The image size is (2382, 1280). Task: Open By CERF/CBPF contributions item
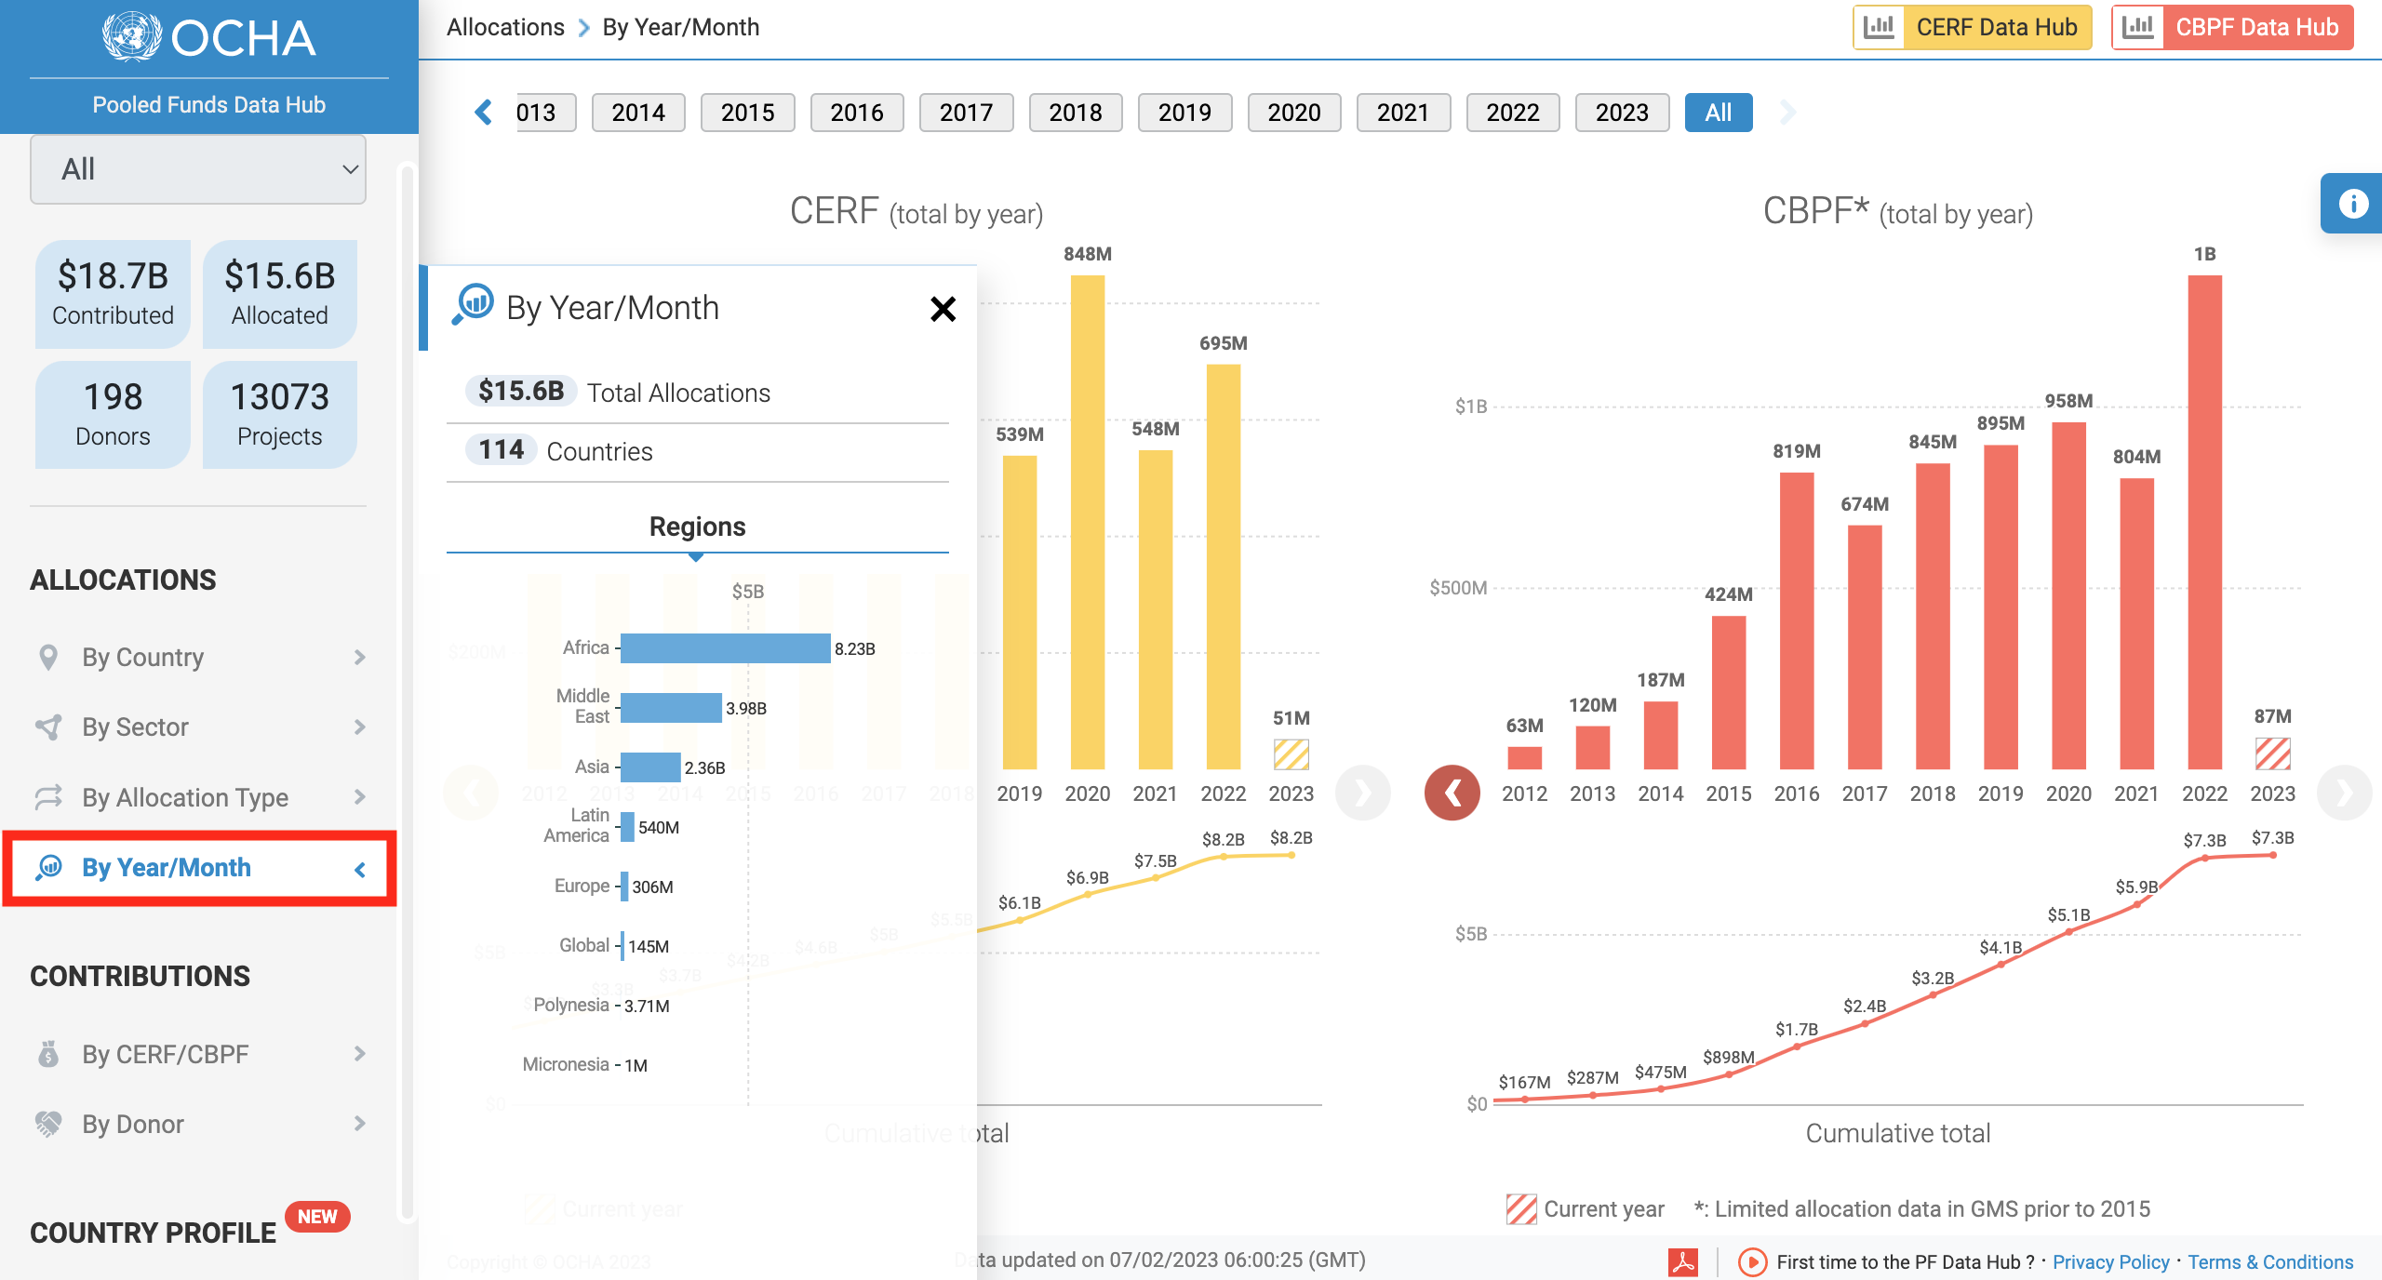coord(200,1054)
